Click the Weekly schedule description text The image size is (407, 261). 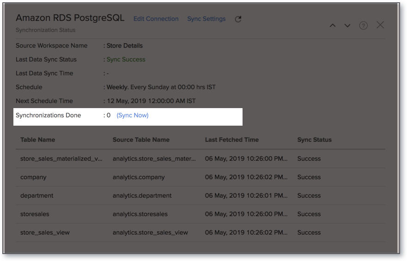tap(161, 87)
